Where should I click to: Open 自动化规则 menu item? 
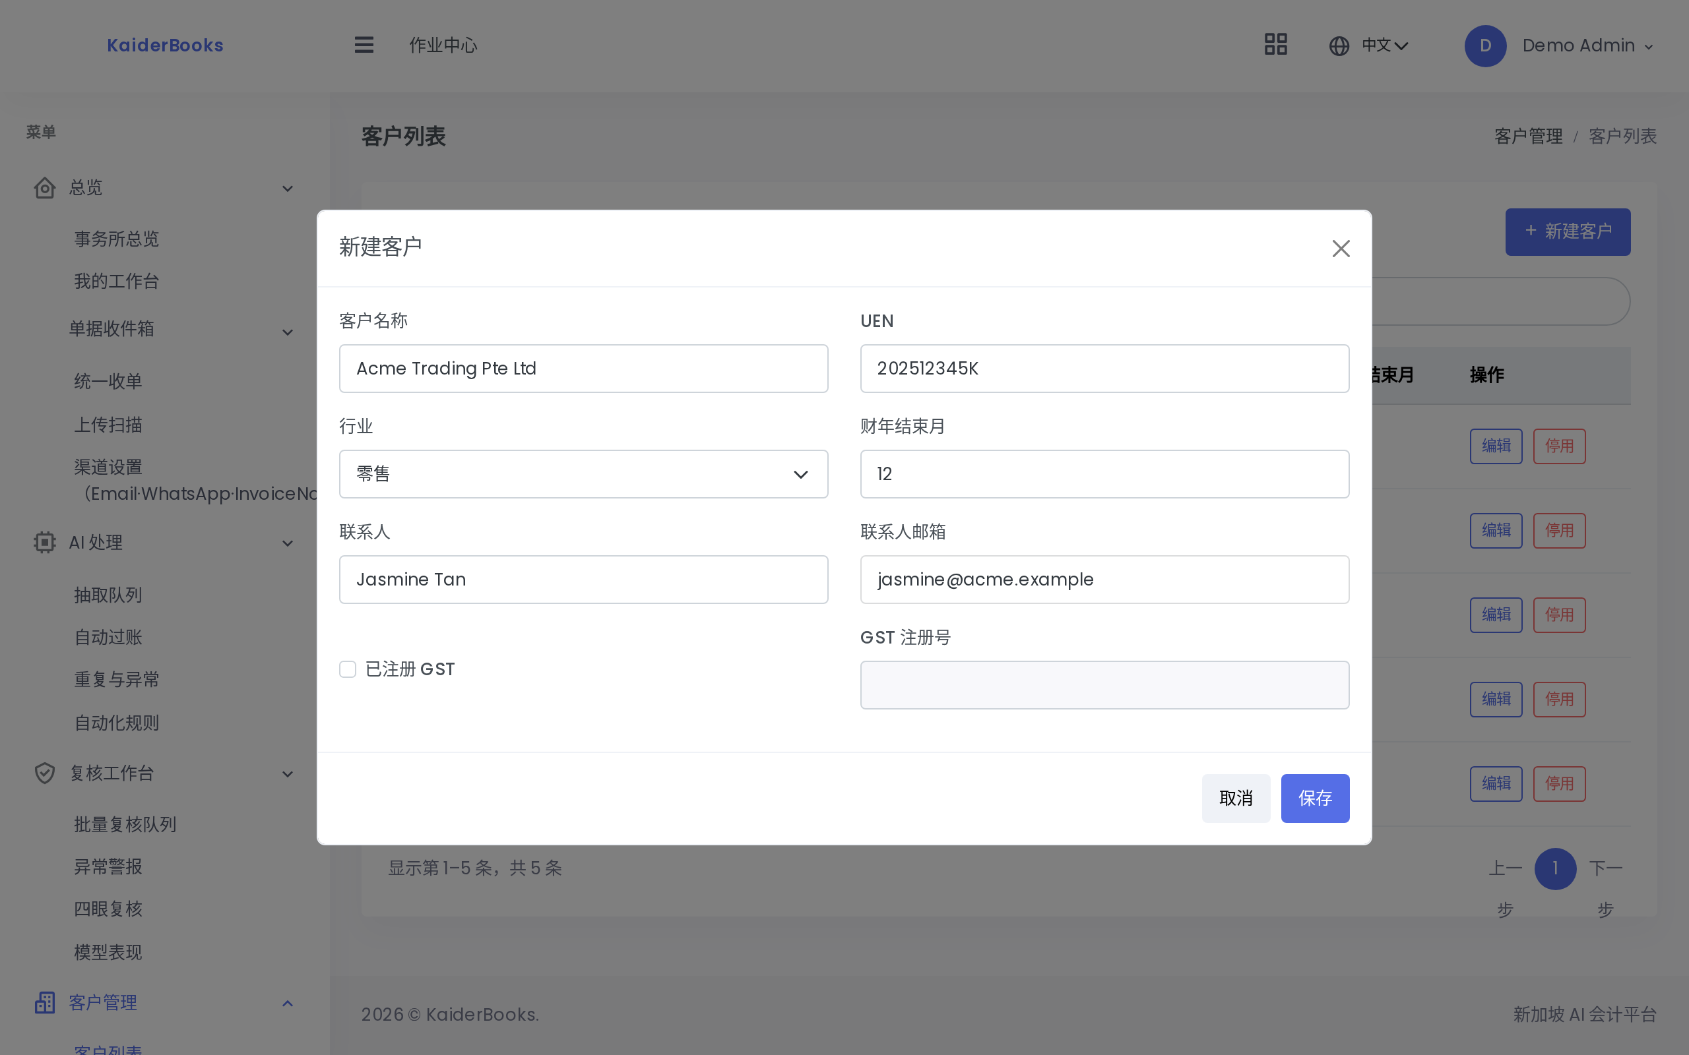117,723
